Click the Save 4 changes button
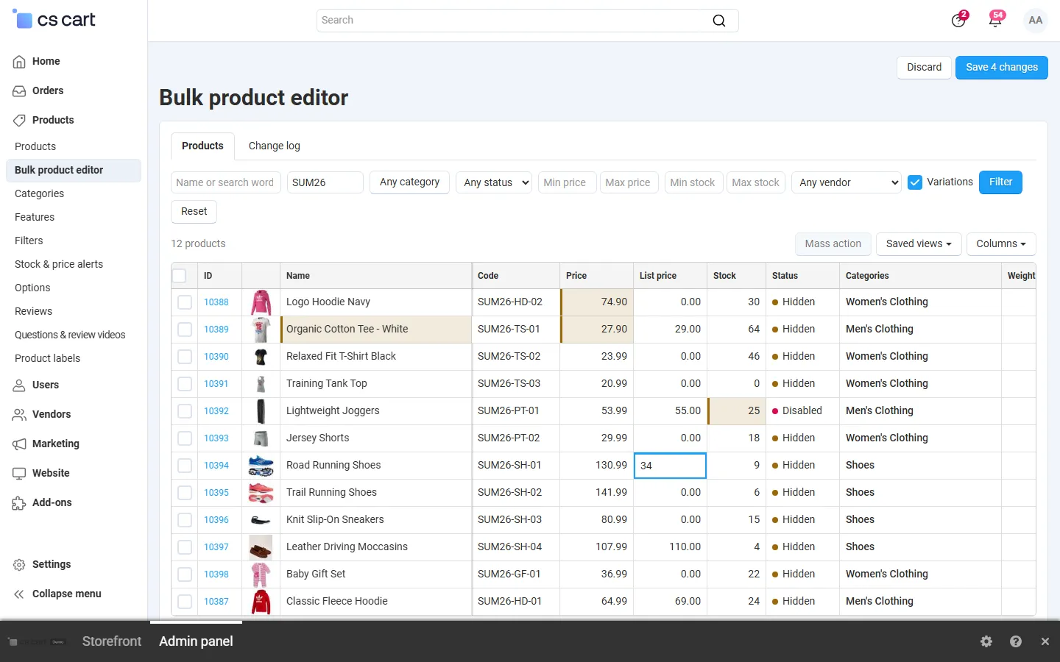The width and height of the screenshot is (1060, 662). [1001, 68]
